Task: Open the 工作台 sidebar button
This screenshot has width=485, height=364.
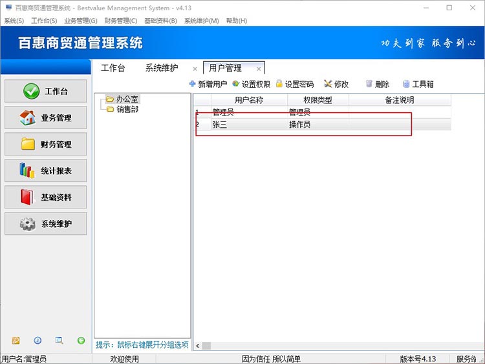Action: pos(45,91)
